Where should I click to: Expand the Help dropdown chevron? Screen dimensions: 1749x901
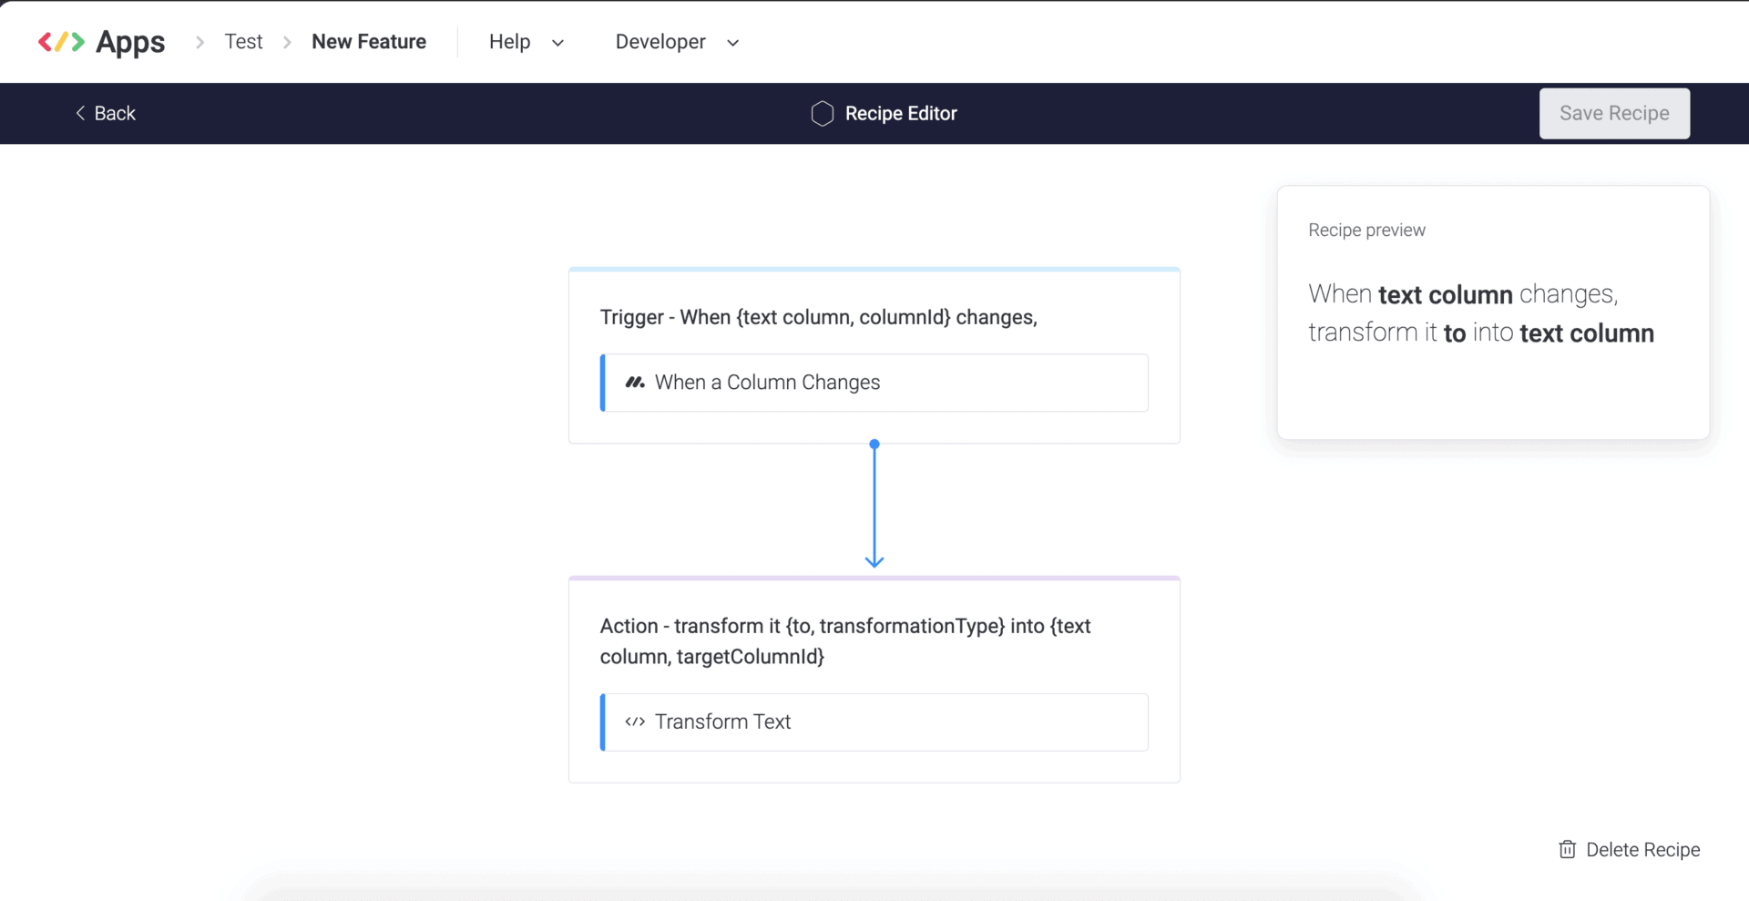pyautogui.click(x=558, y=43)
